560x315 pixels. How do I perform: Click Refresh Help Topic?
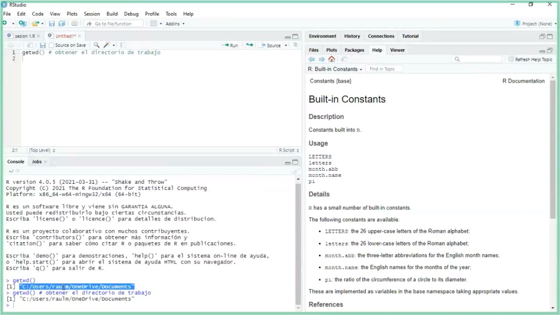click(x=530, y=59)
